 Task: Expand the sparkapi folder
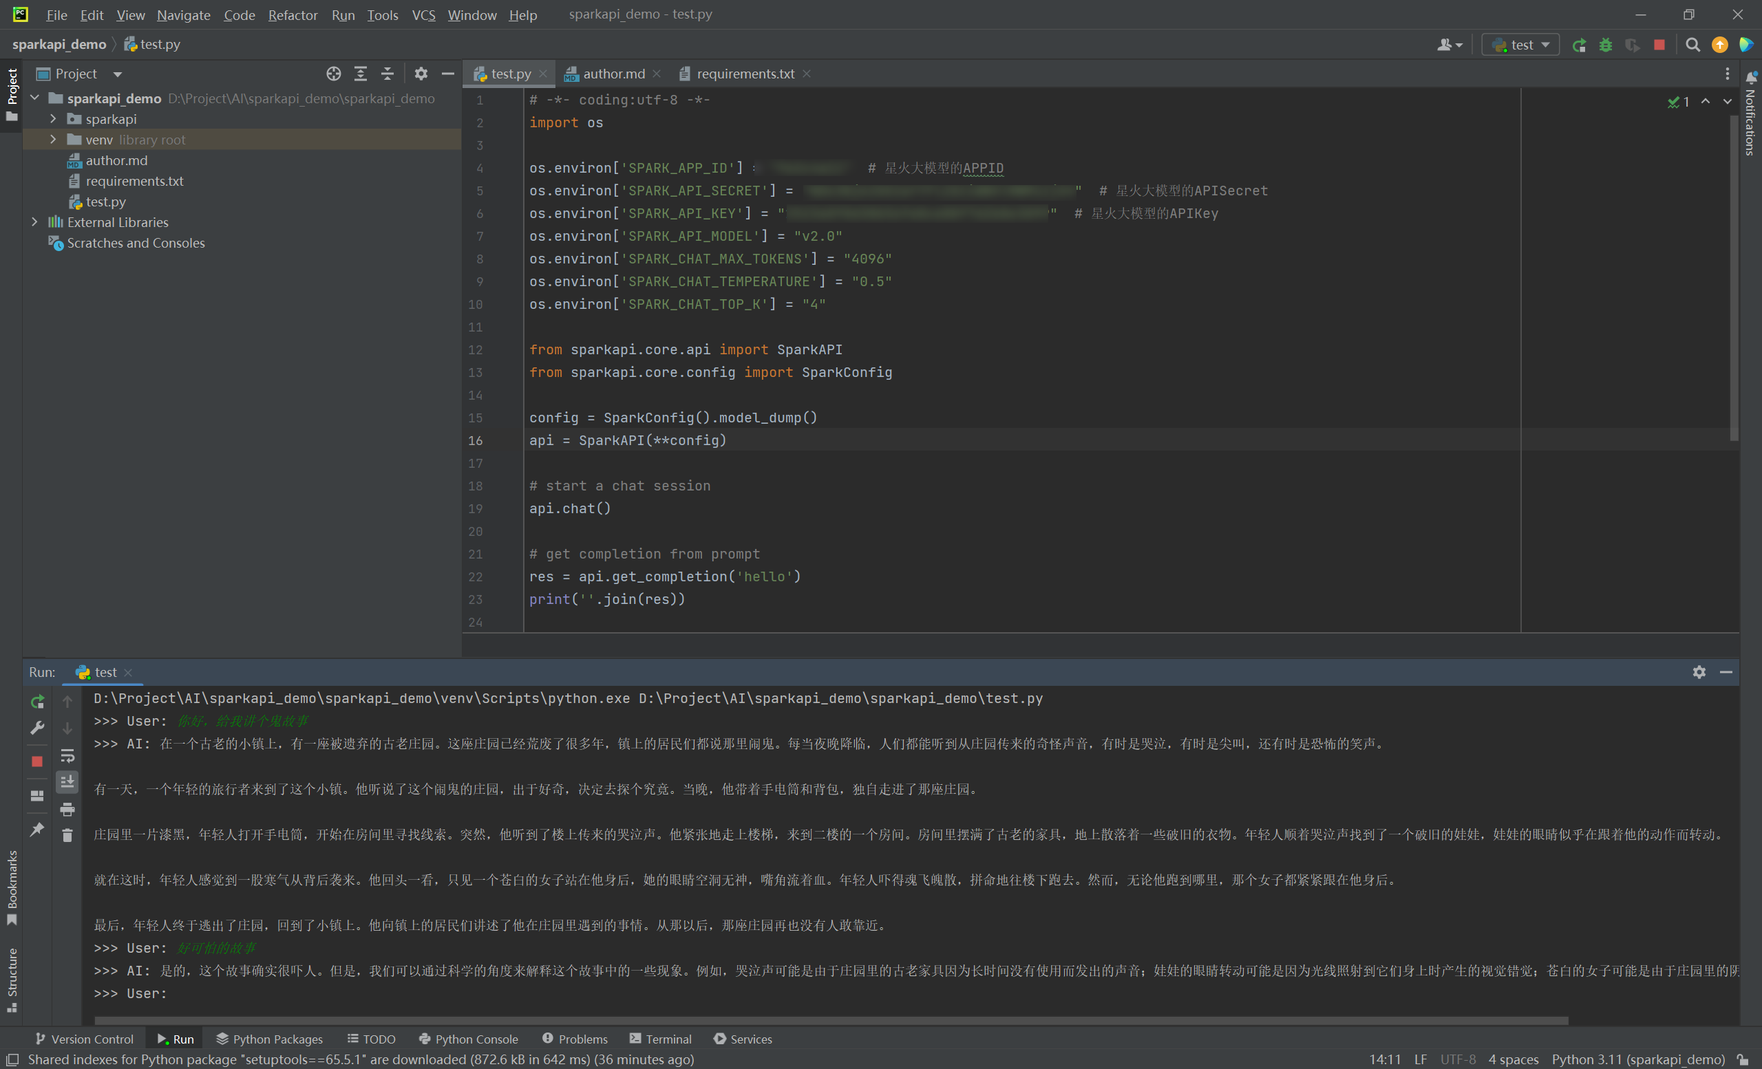[x=53, y=118]
